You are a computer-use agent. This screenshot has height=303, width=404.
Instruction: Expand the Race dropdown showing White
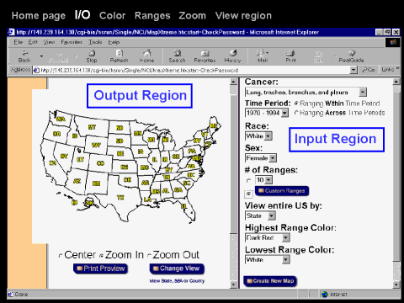click(x=258, y=136)
